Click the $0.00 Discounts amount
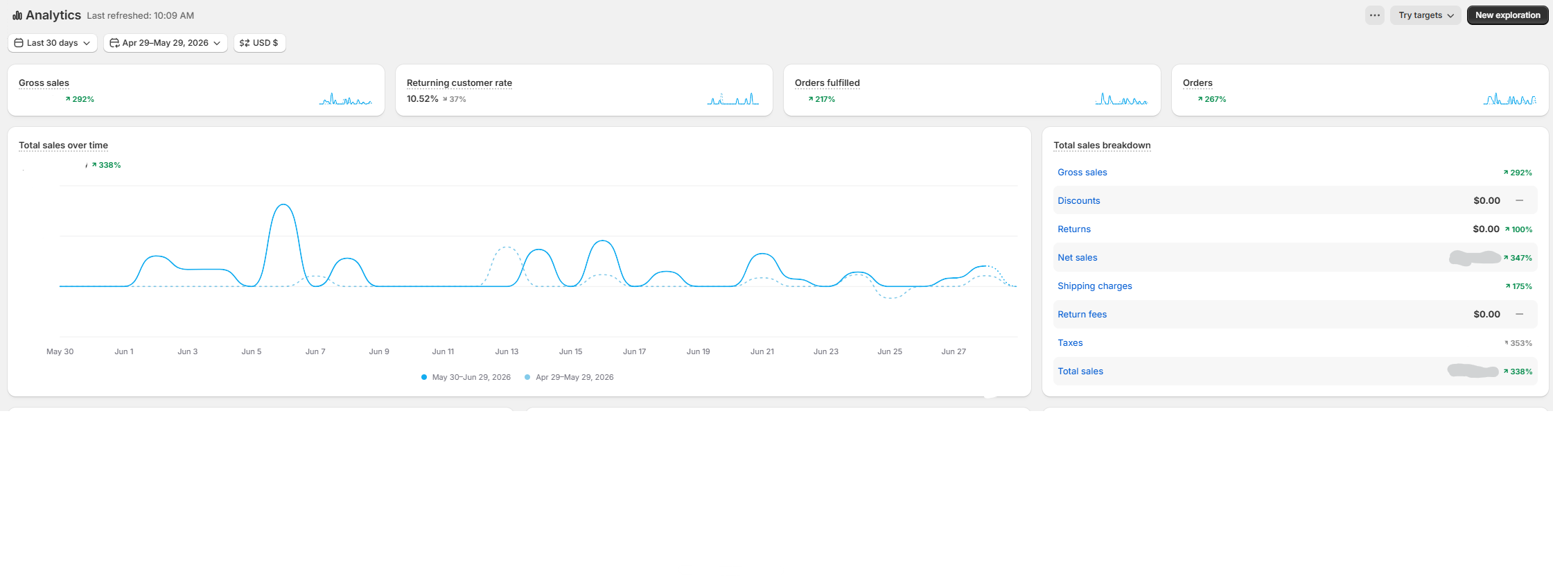The height and width of the screenshot is (576, 1553). coord(1486,201)
